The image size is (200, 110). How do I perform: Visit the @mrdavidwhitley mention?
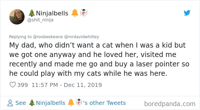[81, 37]
